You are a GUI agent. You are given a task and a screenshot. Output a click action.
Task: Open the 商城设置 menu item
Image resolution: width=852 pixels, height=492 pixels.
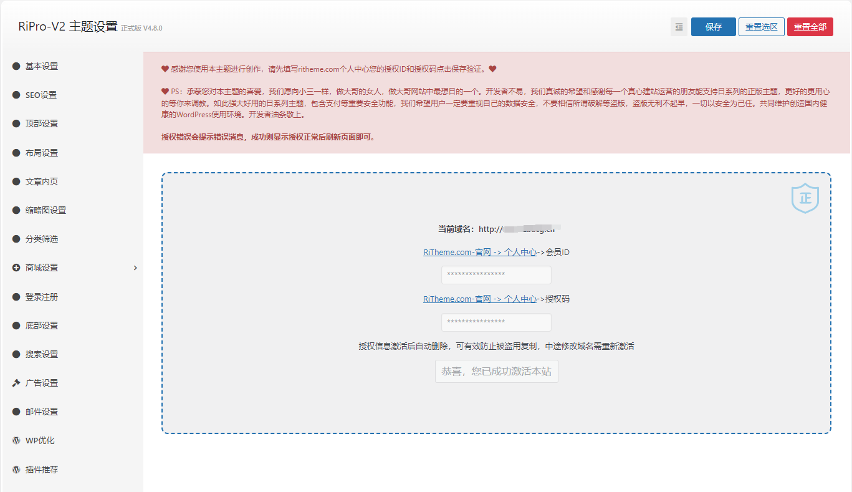72,268
